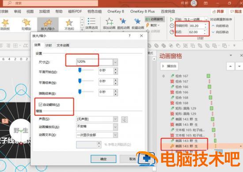The width and height of the screenshot is (243, 172).
Task: Open the quick toolbar customize arrow
Action: click(234, 46)
